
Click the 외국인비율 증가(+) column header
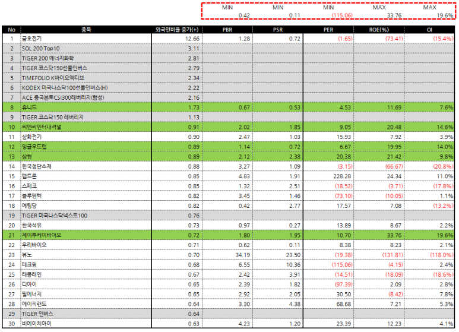[177, 30]
